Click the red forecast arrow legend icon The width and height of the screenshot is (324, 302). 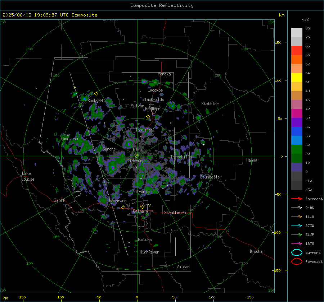pyautogui.click(x=297, y=199)
